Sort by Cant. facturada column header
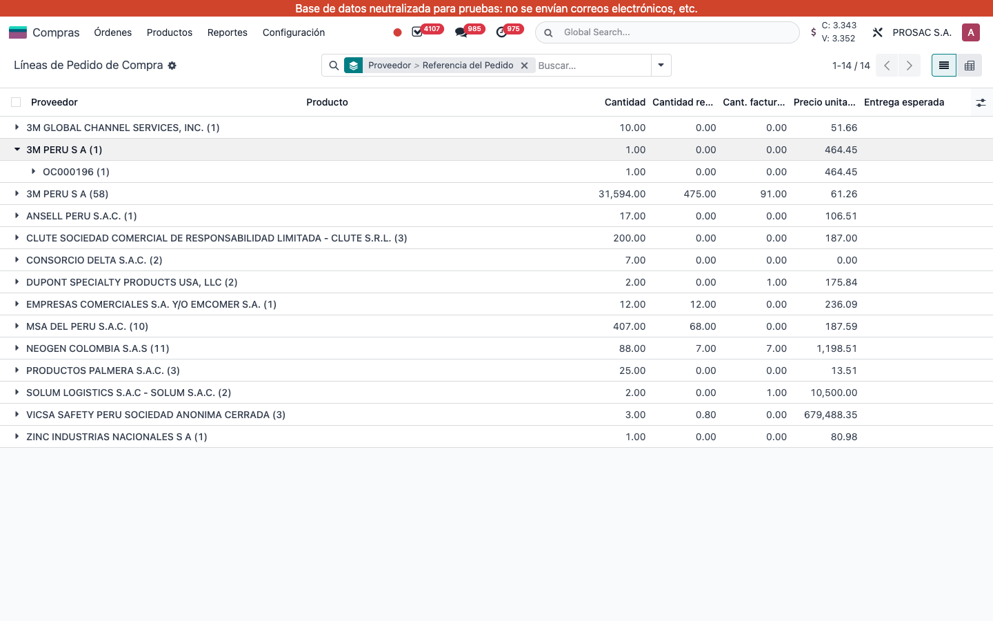Image resolution: width=993 pixels, height=621 pixels. [754, 102]
